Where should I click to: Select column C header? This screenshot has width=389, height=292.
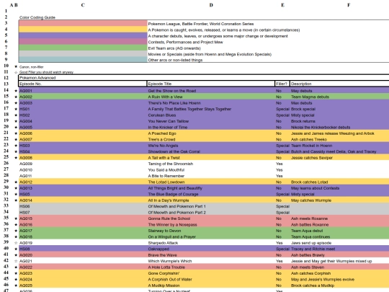click(83, 5)
